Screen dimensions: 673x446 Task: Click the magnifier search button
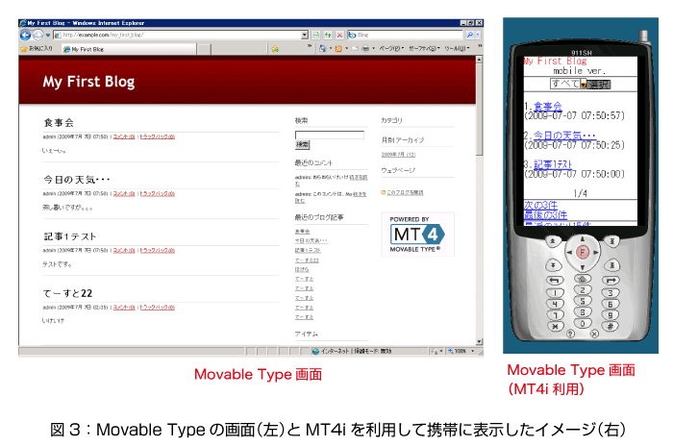(470, 36)
